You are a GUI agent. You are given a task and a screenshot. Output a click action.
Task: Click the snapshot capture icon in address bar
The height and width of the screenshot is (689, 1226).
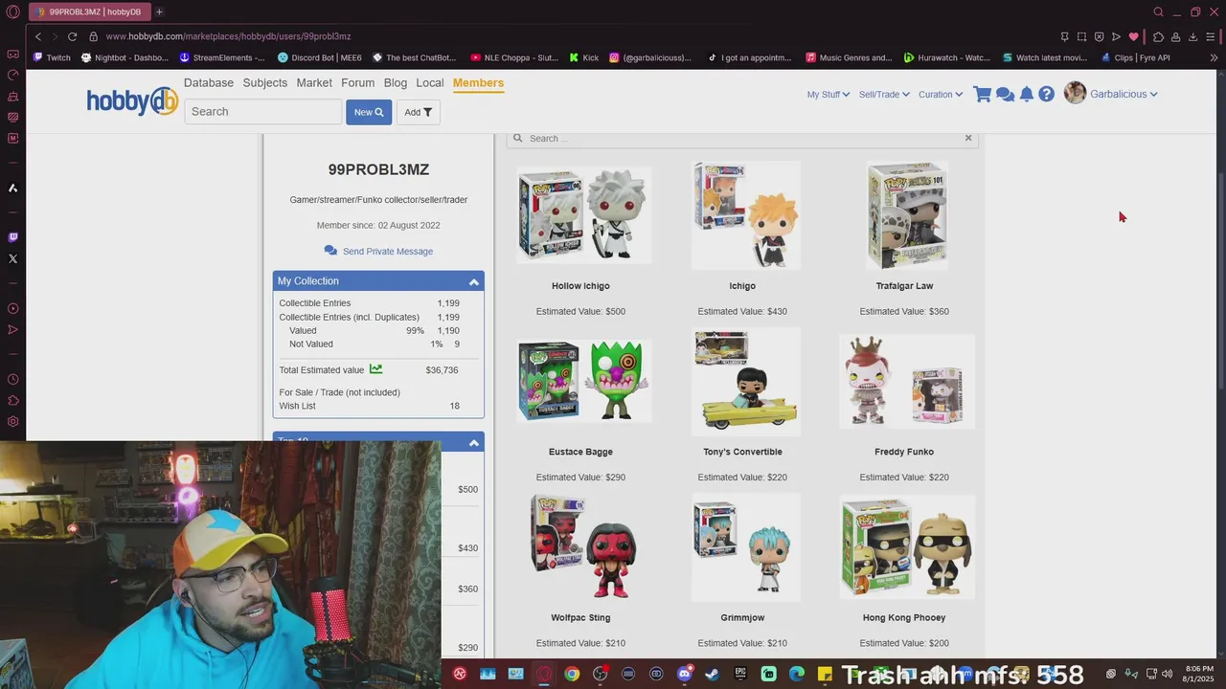point(1081,36)
